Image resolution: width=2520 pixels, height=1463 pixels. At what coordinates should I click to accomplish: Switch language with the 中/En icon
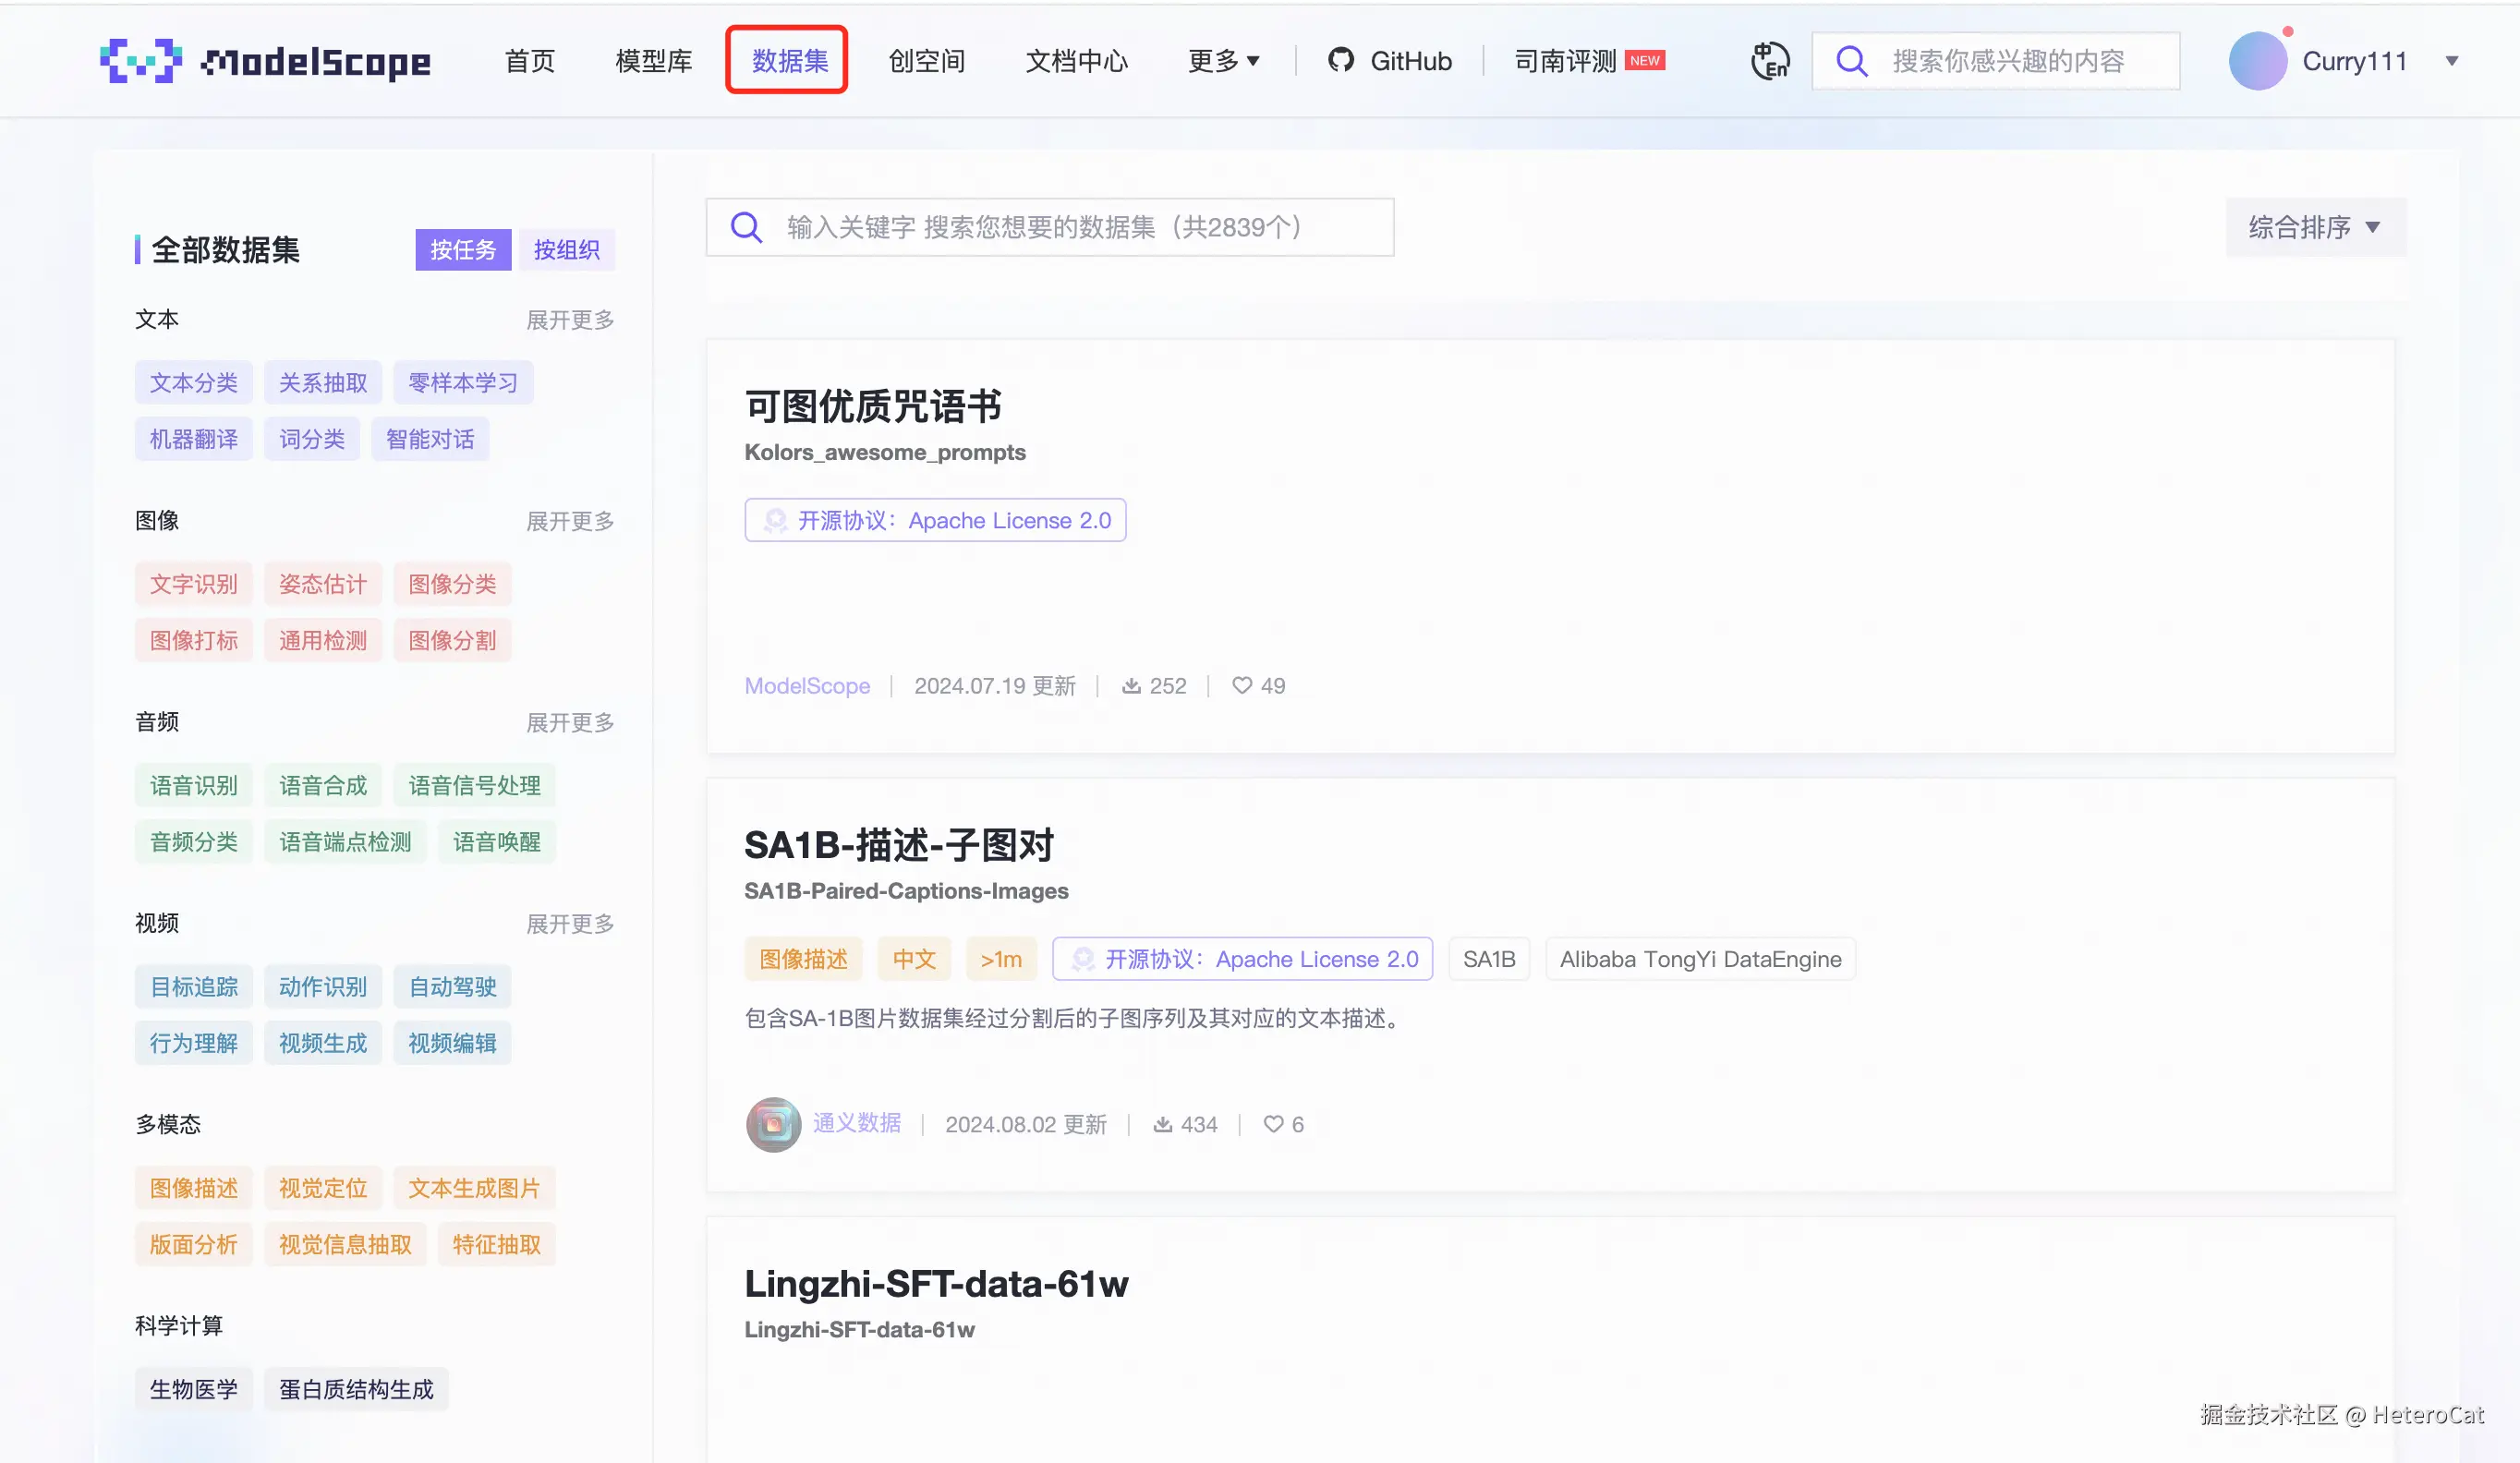[x=1769, y=61]
